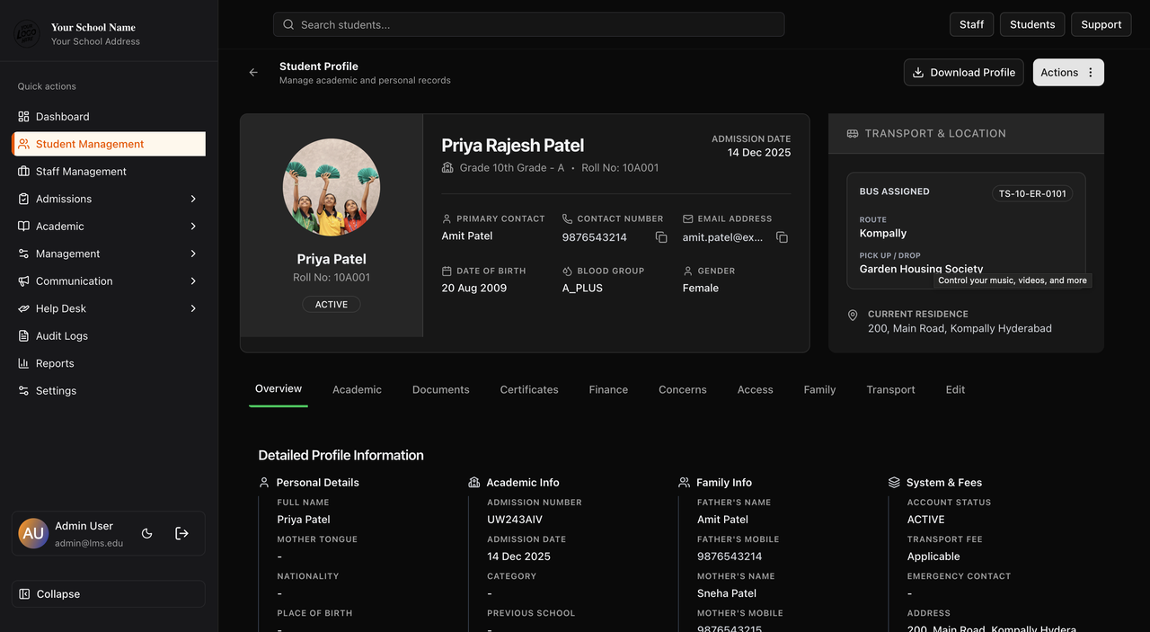Click mother's name Sneha Patel
The width and height of the screenshot is (1150, 632).
(x=727, y=593)
